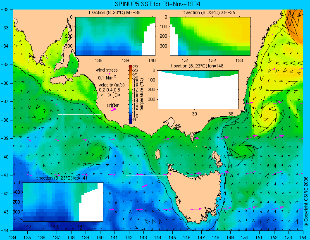
Task: Click the magenta drifter legend marker
Action: coord(114,109)
